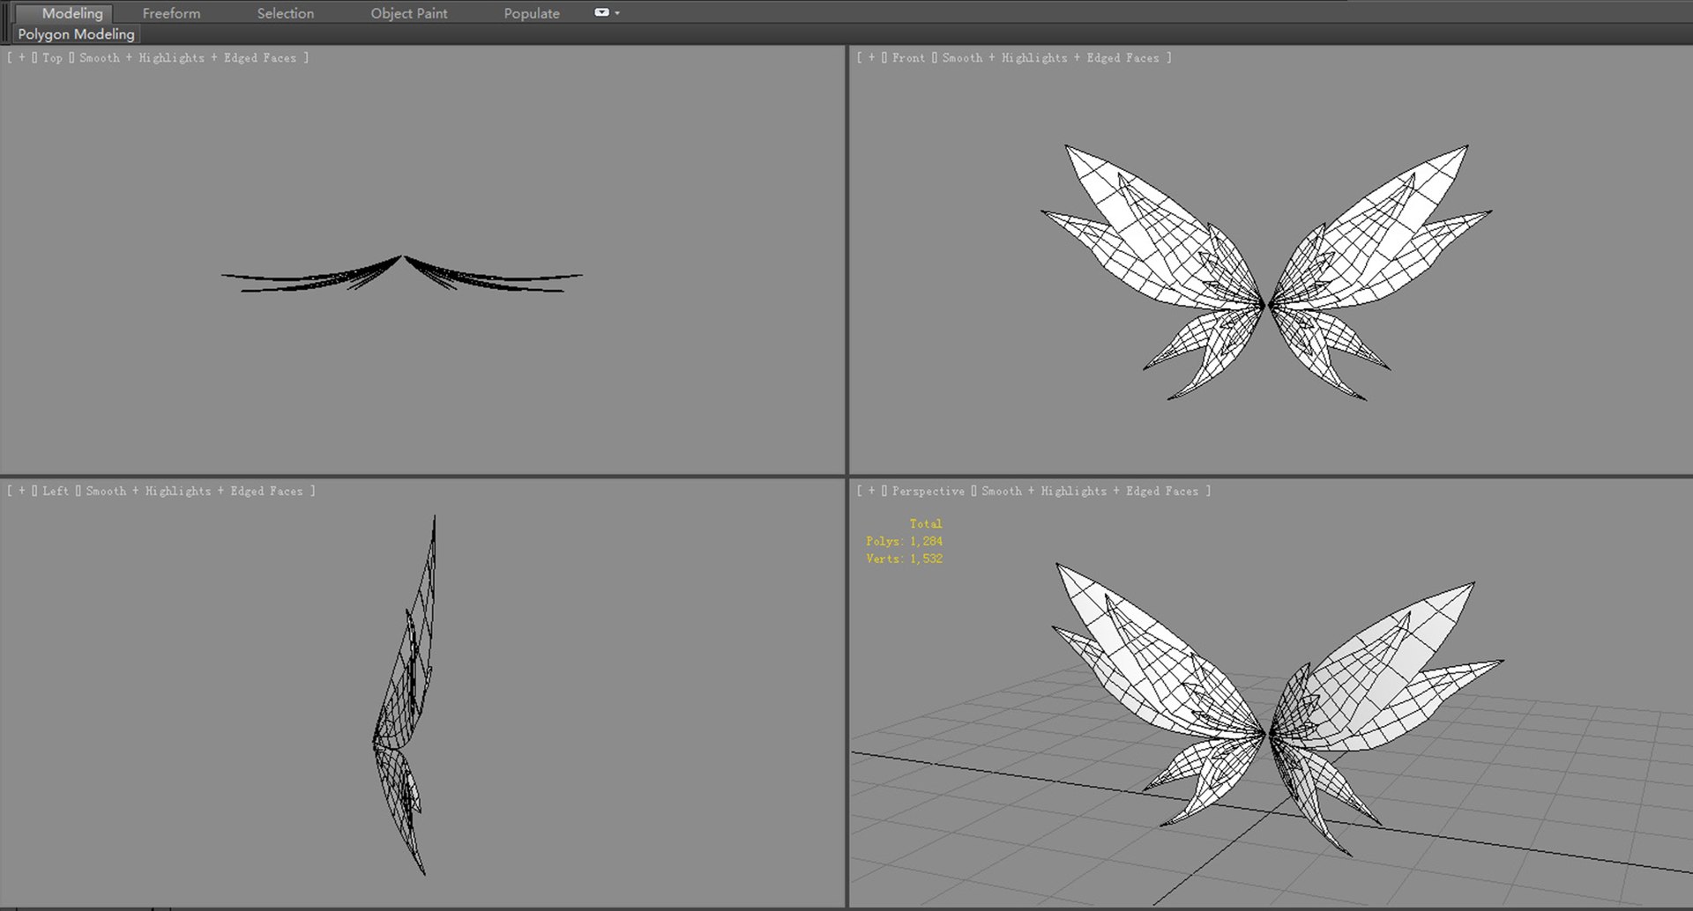This screenshot has width=1693, height=911.
Task: Open the Top viewport plus menu
Action: 22,57
